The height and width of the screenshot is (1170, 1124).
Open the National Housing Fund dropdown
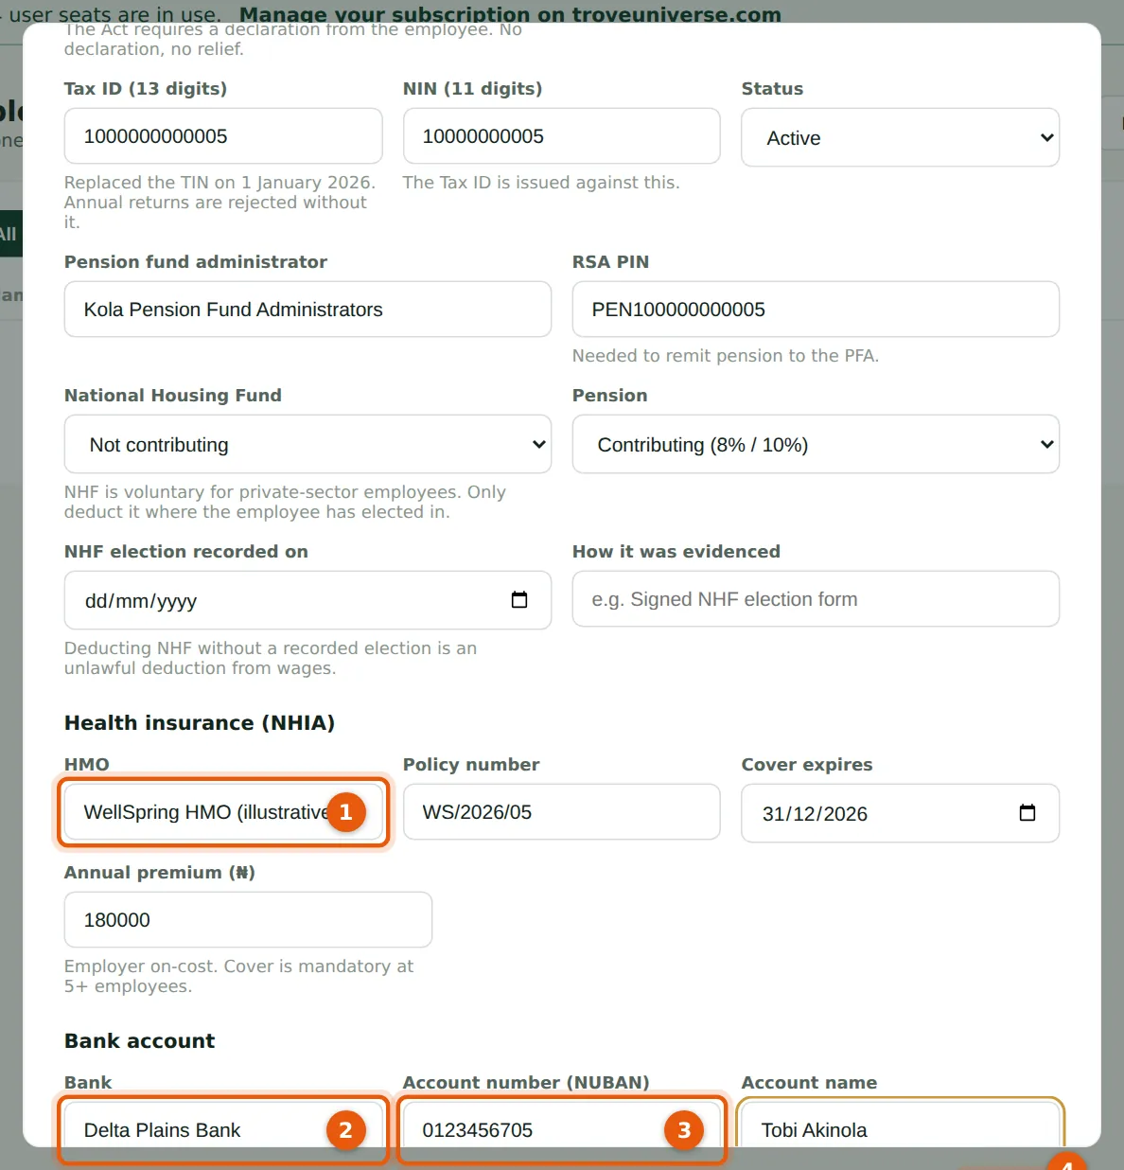(x=307, y=445)
